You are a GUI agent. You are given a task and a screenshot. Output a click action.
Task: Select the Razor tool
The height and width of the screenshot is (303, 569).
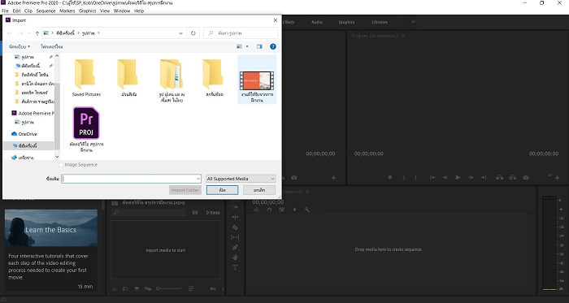(235, 227)
